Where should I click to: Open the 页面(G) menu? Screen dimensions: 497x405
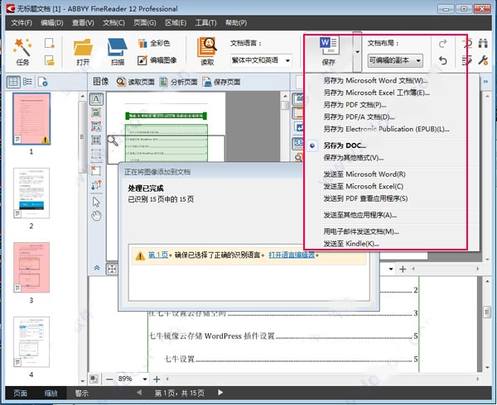tap(145, 23)
